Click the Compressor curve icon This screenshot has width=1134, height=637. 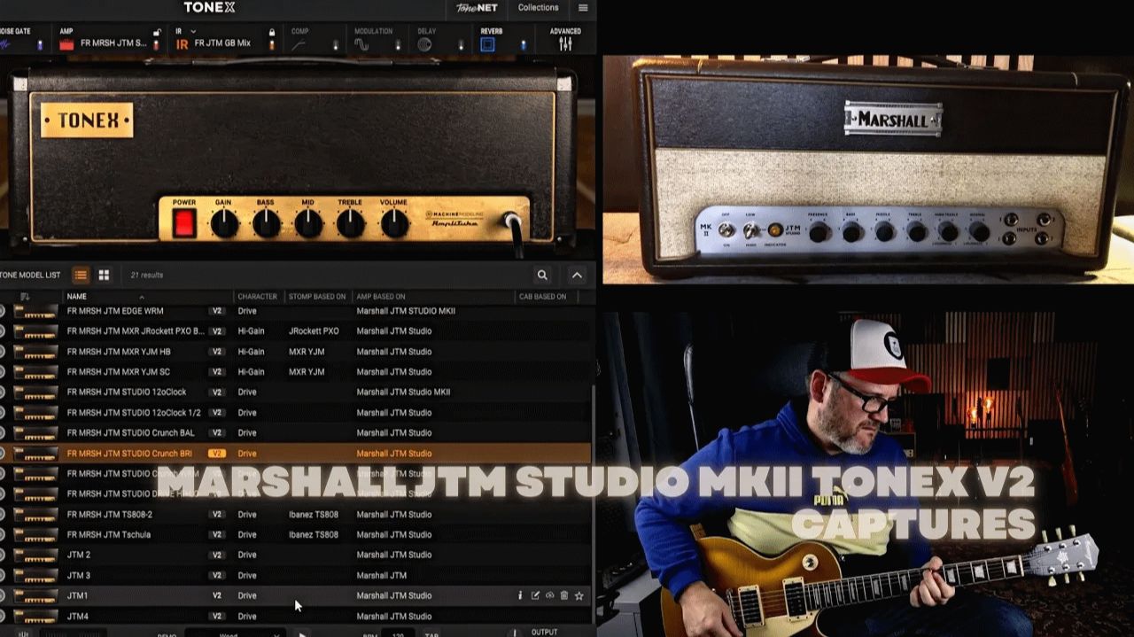coord(299,44)
